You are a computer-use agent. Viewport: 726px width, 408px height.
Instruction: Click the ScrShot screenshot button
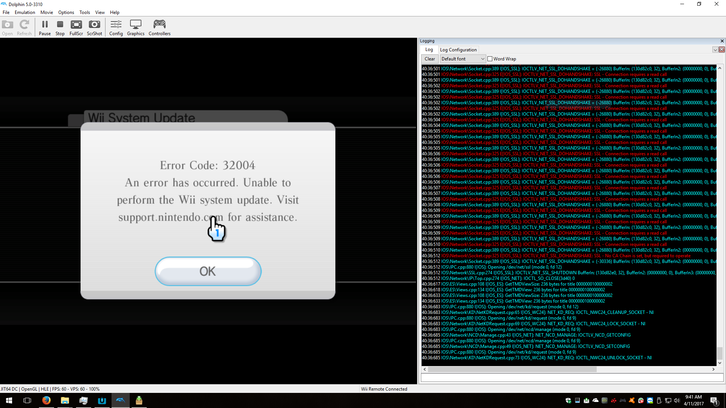(x=94, y=27)
